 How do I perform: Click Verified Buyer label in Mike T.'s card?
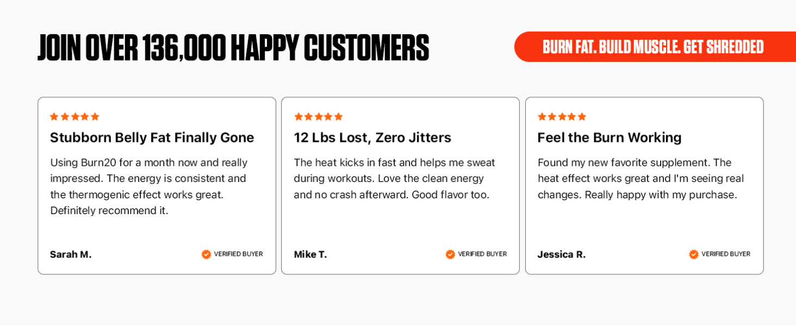pyautogui.click(x=482, y=254)
